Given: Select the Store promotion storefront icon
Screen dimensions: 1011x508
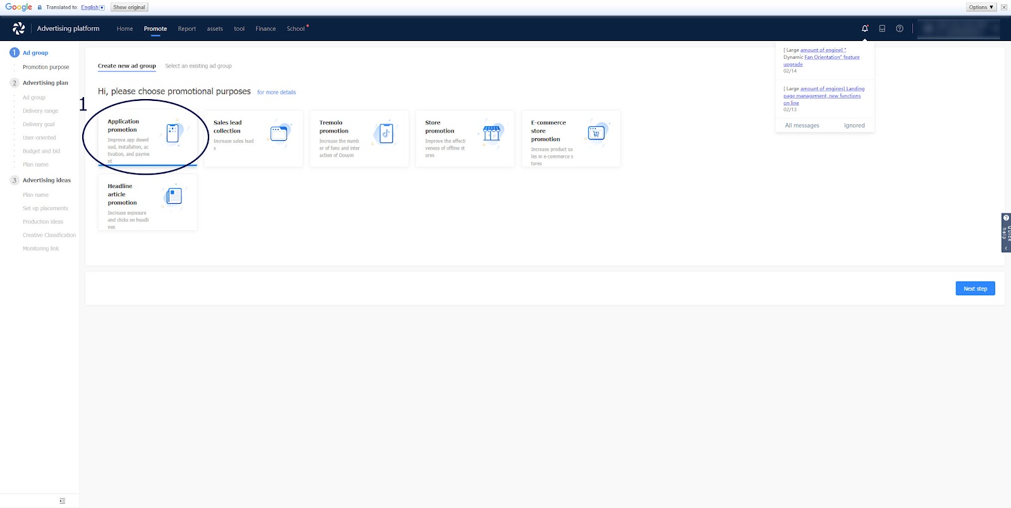Looking at the screenshot, I should click(492, 133).
